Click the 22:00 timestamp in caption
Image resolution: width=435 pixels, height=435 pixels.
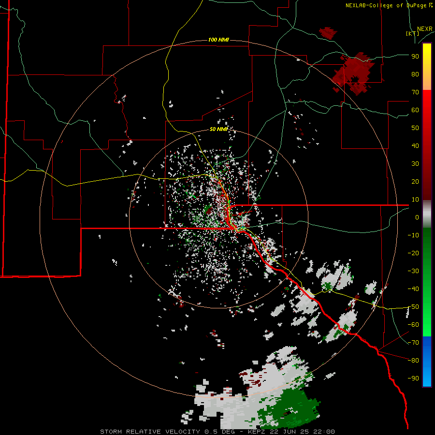tap(324, 432)
